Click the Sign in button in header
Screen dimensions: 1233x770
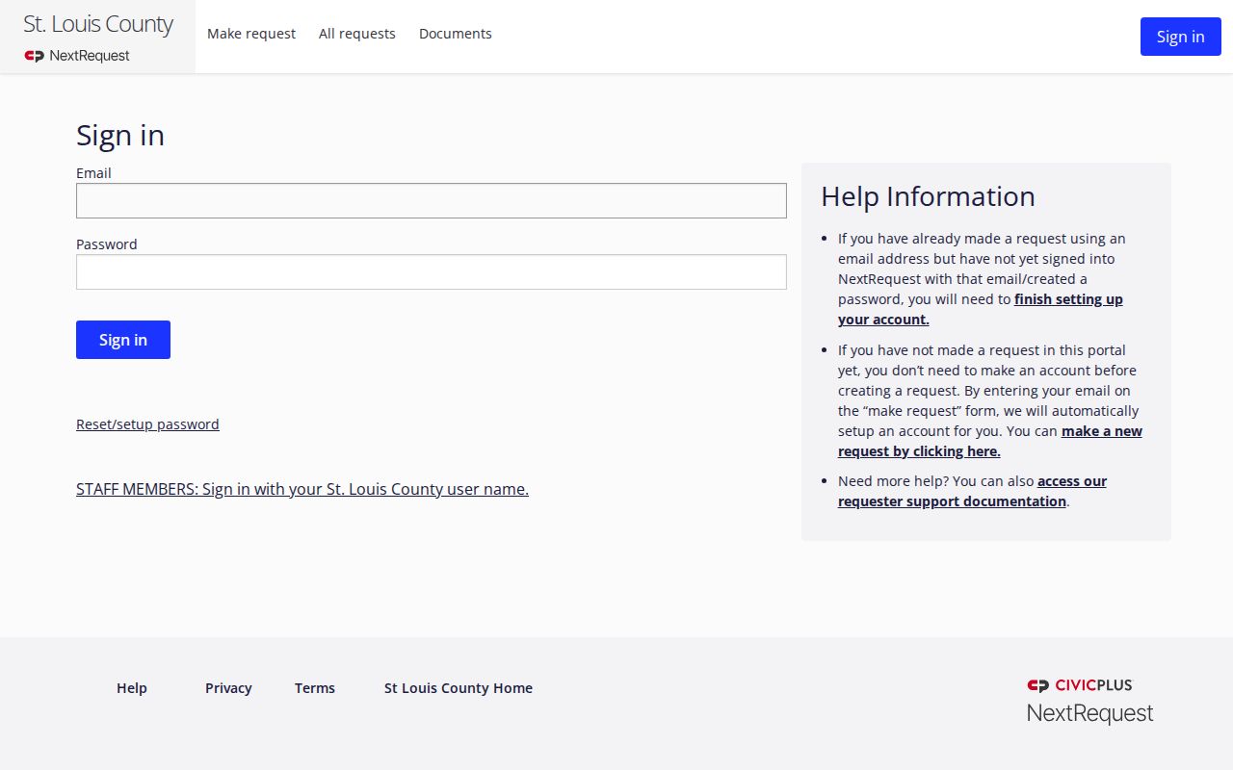click(x=1181, y=37)
